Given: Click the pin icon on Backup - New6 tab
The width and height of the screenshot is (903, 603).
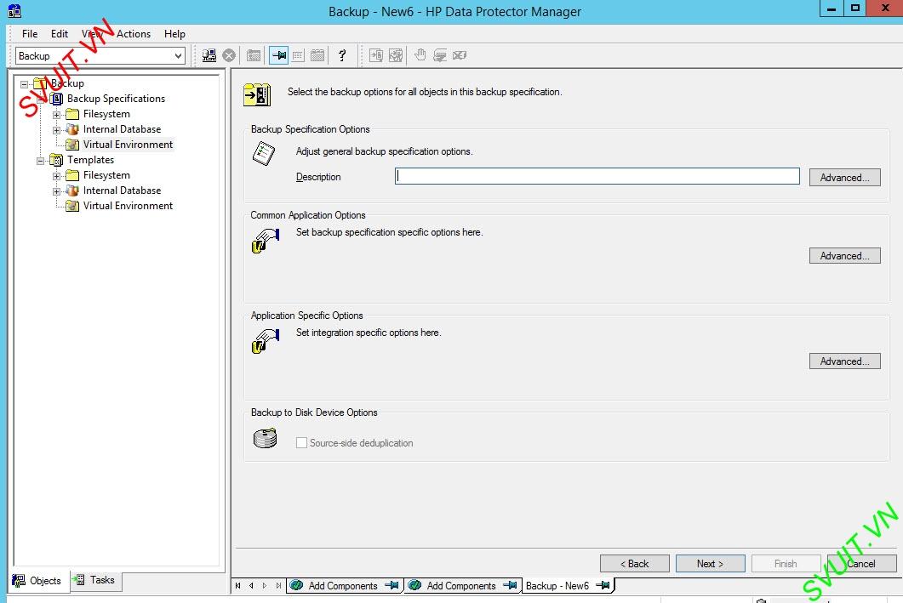Looking at the screenshot, I should tap(603, 585).
